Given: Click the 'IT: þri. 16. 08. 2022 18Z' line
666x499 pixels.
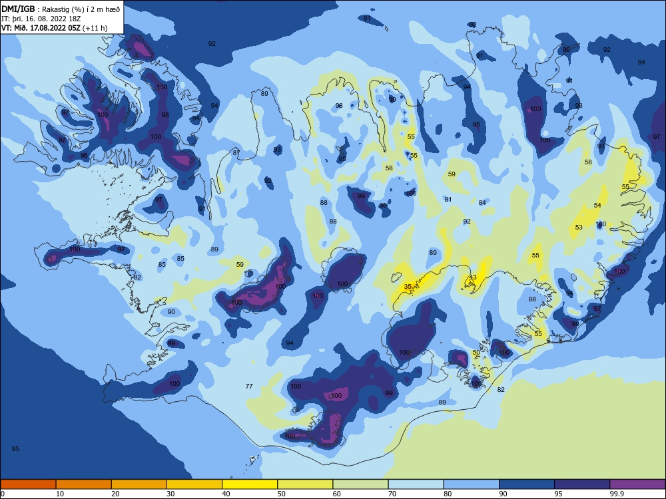Looking at the screenshot, I should pyautogui.click(x=41, y=19).
